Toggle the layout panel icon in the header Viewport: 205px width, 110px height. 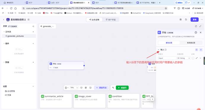(181, 20)
